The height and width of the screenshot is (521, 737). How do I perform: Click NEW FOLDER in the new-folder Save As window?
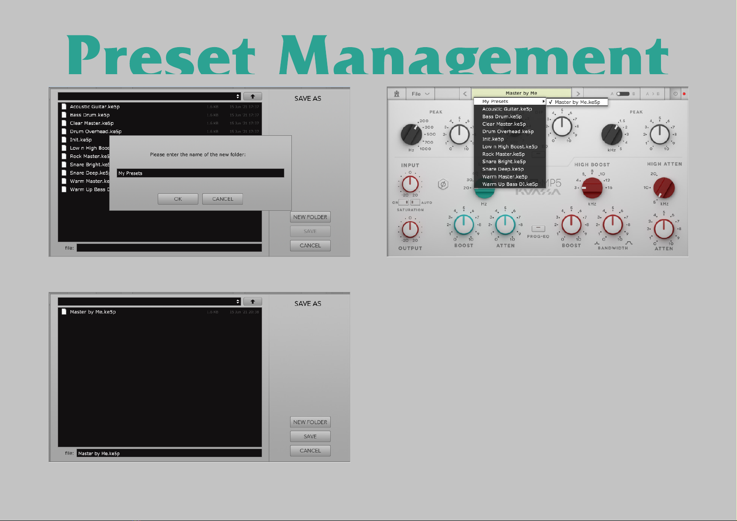coord(310,217)
